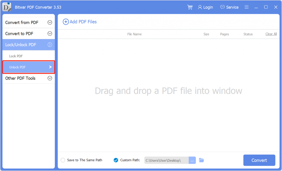The image size is (282, 171).
Task: Open the shopping cart in the title bar
Action: click(x=190, y=7)
